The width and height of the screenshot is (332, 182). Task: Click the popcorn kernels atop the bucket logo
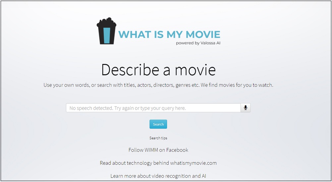click(x=106, y=23)
